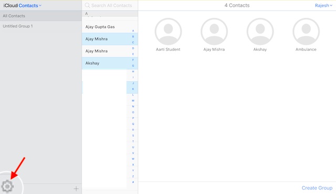
Task: Jump to letter E in the alphabet index
Action: (x=133, y=54)
